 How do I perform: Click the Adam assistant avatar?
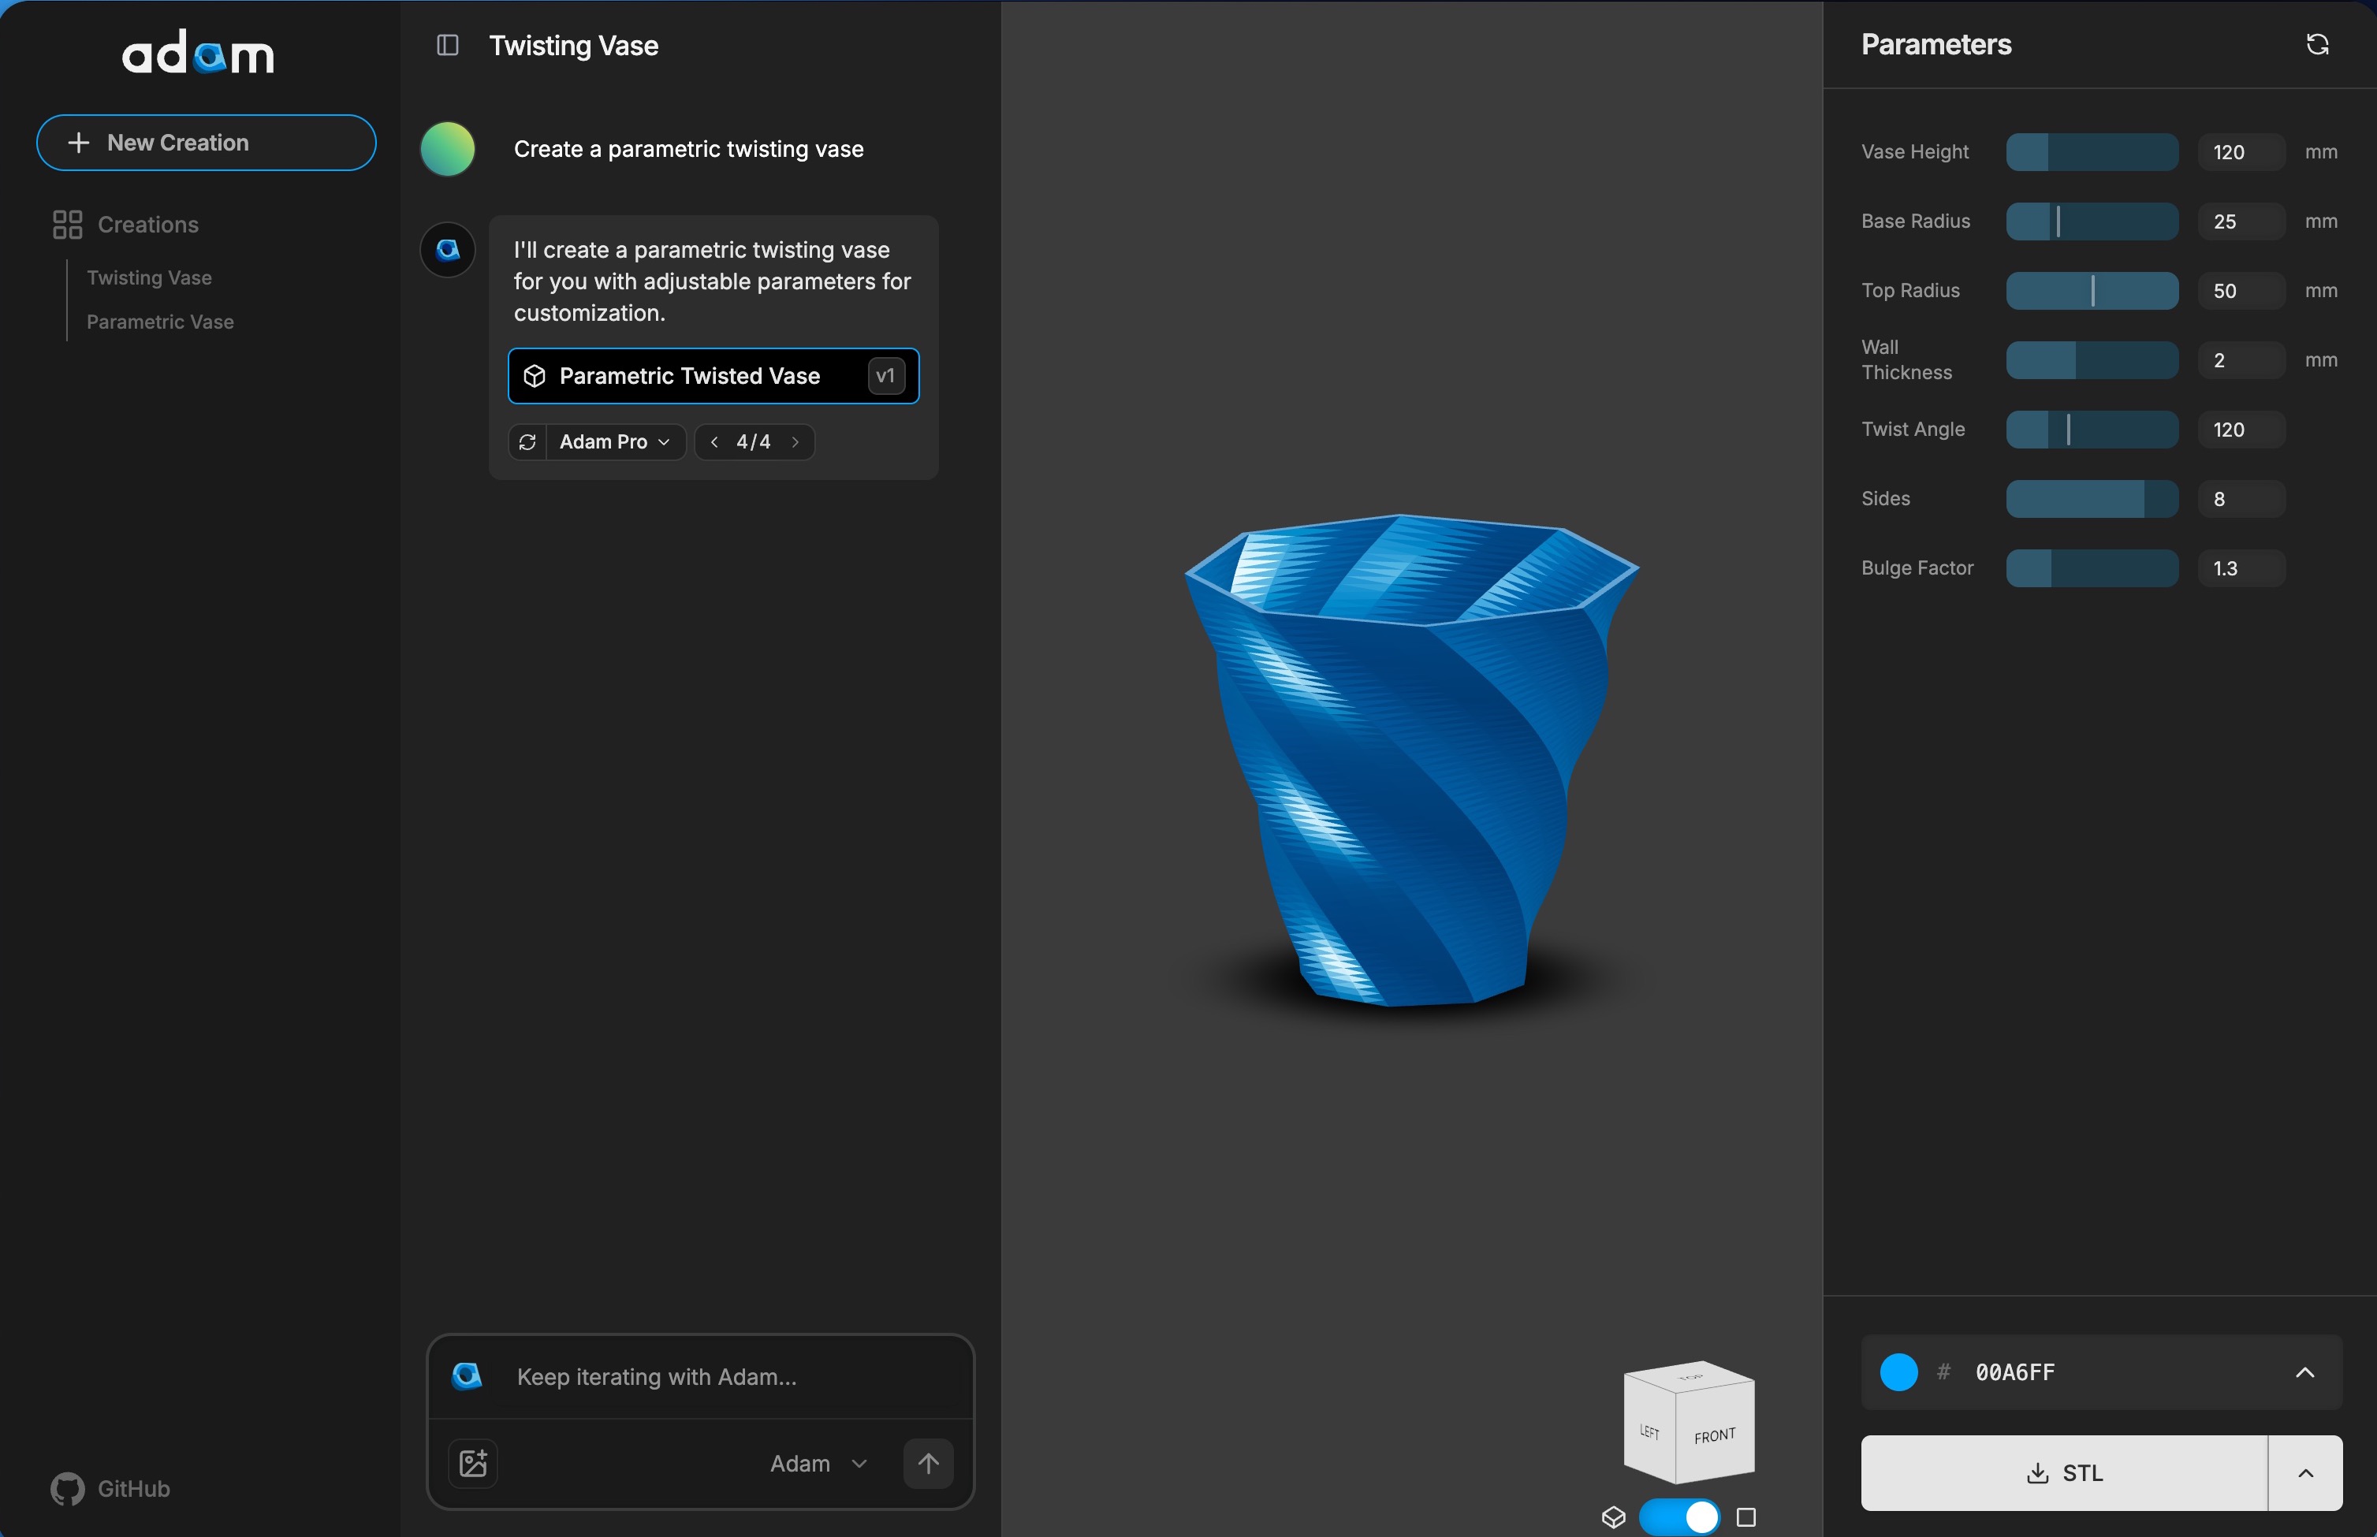tap(447, 248)
